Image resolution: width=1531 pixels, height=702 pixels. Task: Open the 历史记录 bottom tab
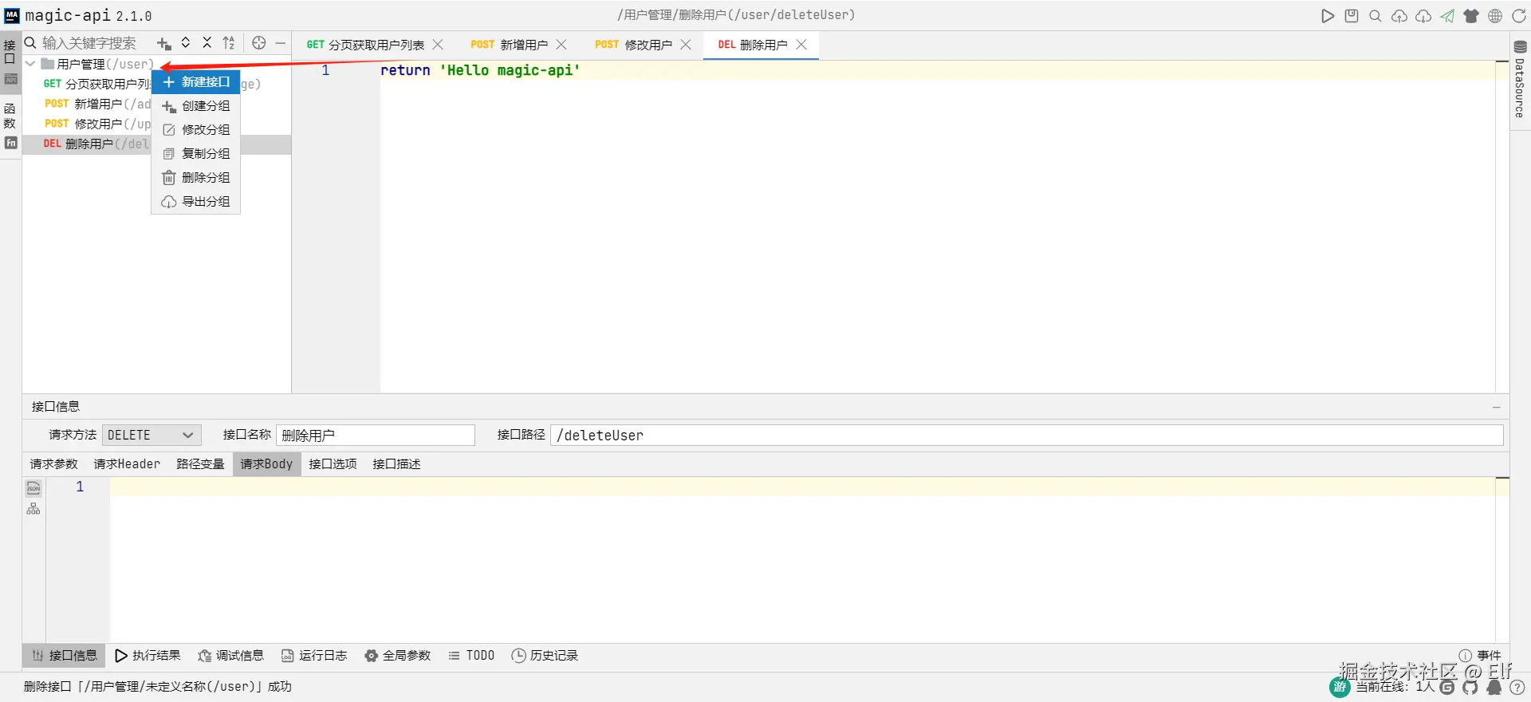545,656
